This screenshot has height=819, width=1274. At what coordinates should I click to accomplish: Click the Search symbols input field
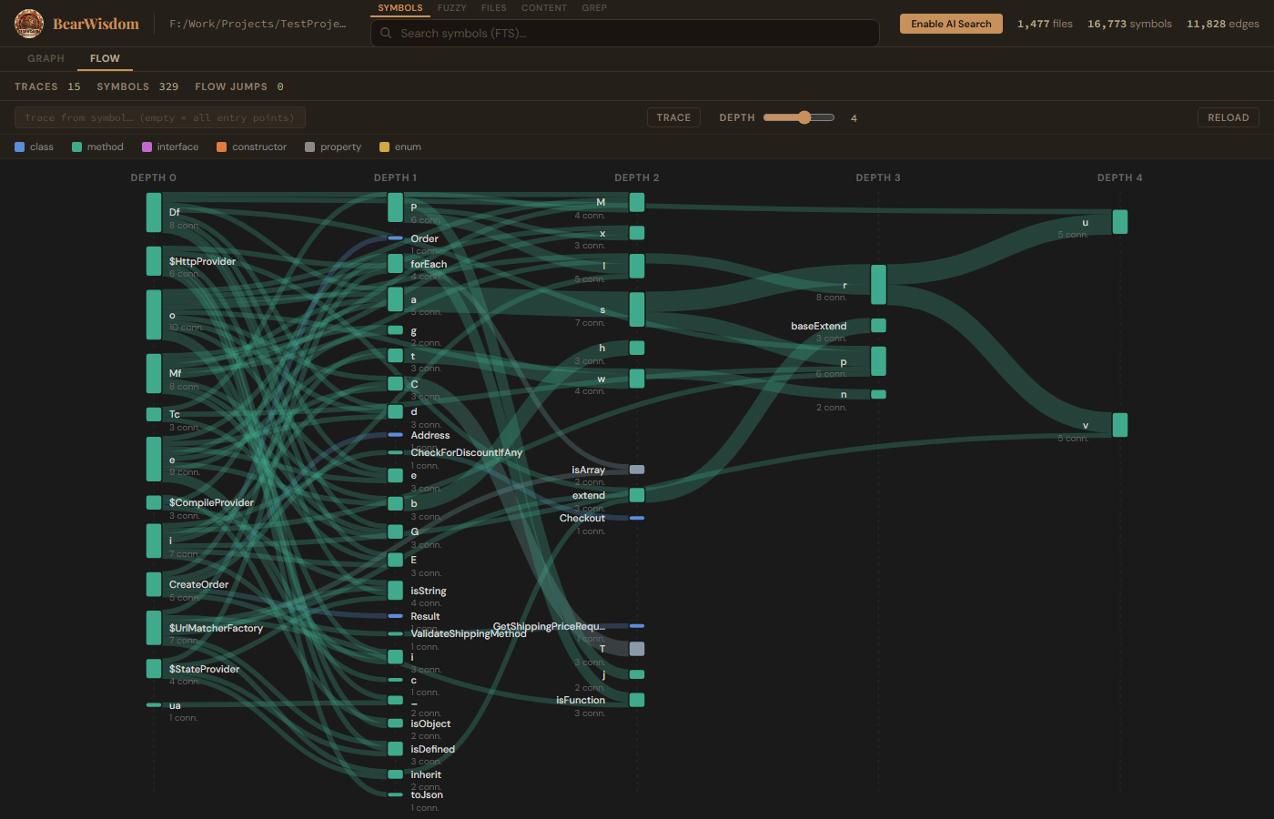coord(625,33)
